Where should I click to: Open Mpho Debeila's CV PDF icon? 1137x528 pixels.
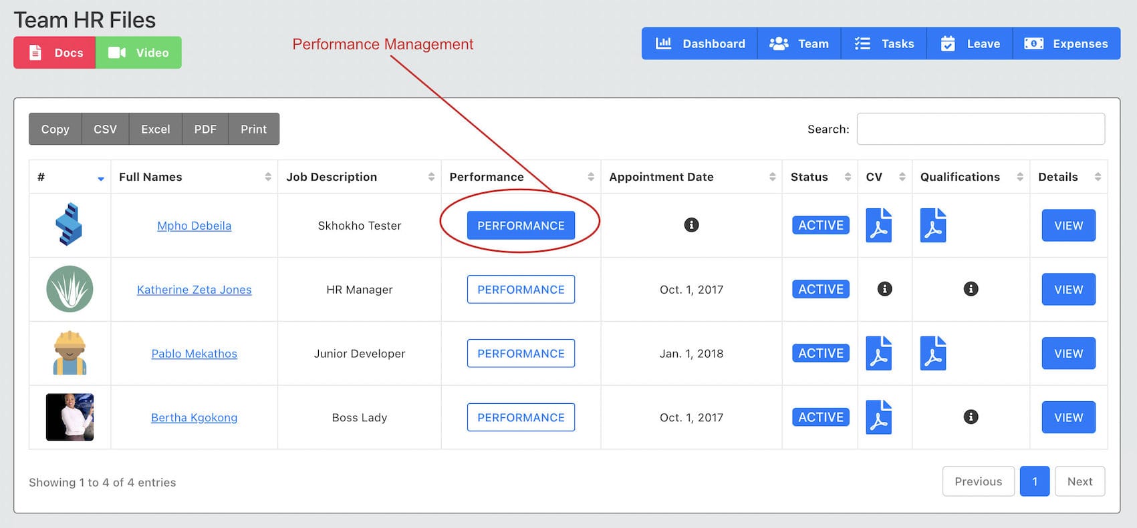coord(879,225)
